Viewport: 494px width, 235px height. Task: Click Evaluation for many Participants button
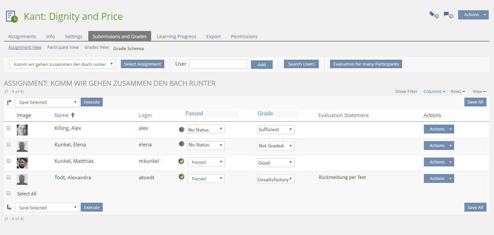coord(366,64)
